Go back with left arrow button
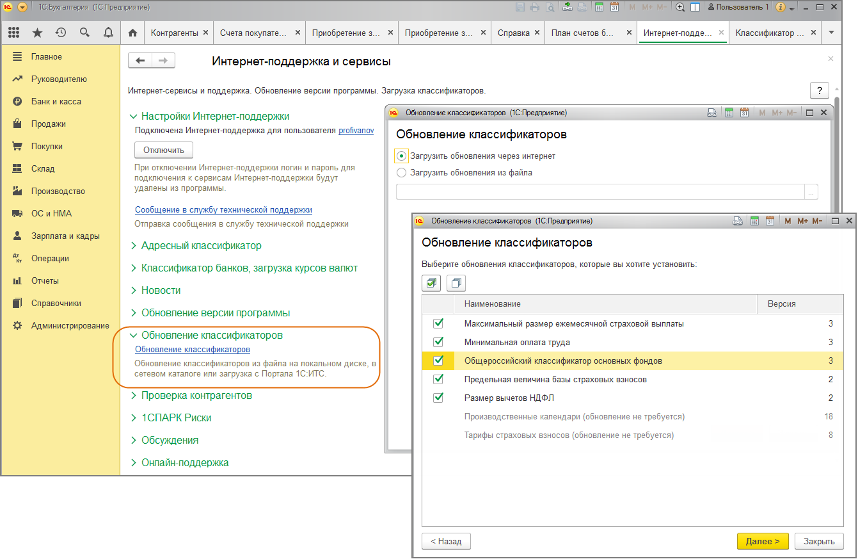 [x=140, y=61]
